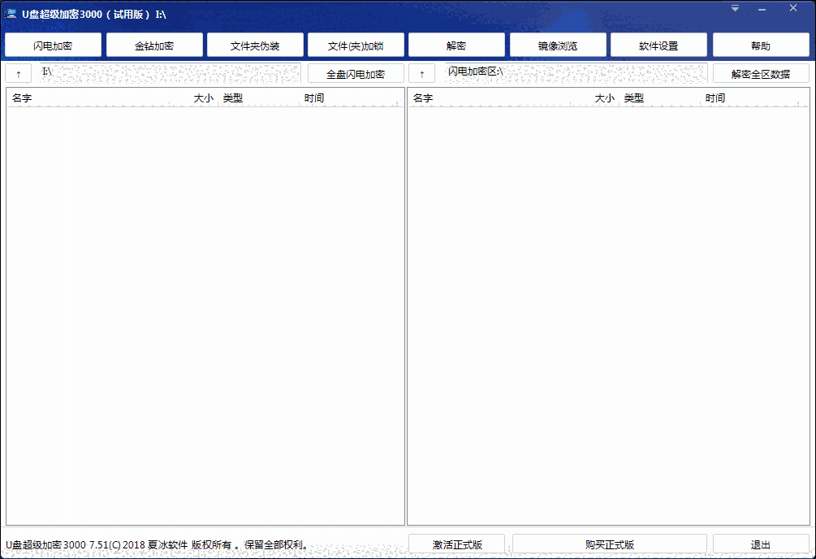816x559 pixels.
Task: Launch 镜像浏览 image browsing mode
Action: [557, 45]
